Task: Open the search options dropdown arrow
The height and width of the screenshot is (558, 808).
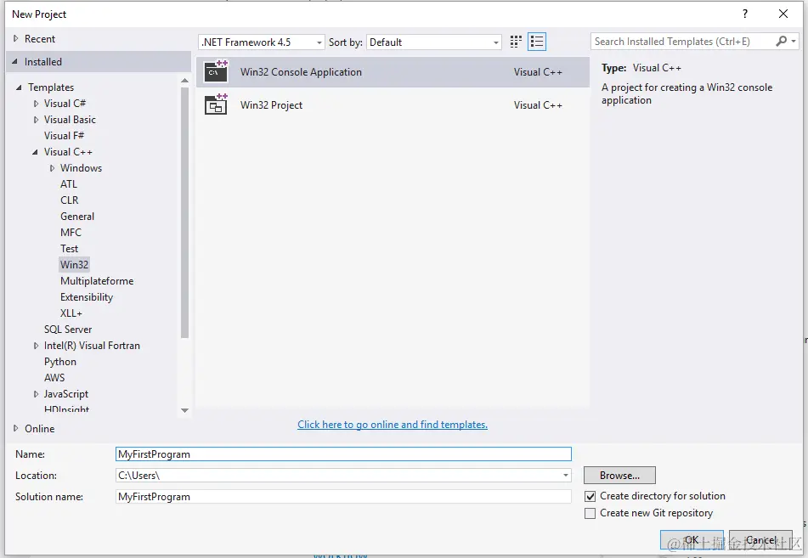Action: point(794,42)
